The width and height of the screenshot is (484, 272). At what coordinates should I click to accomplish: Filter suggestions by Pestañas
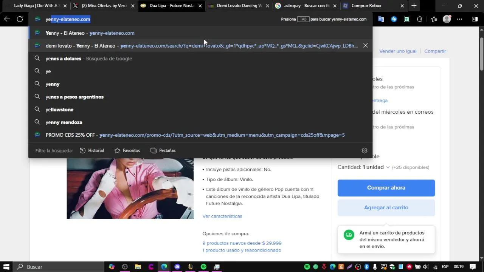(x=163, y=150)
